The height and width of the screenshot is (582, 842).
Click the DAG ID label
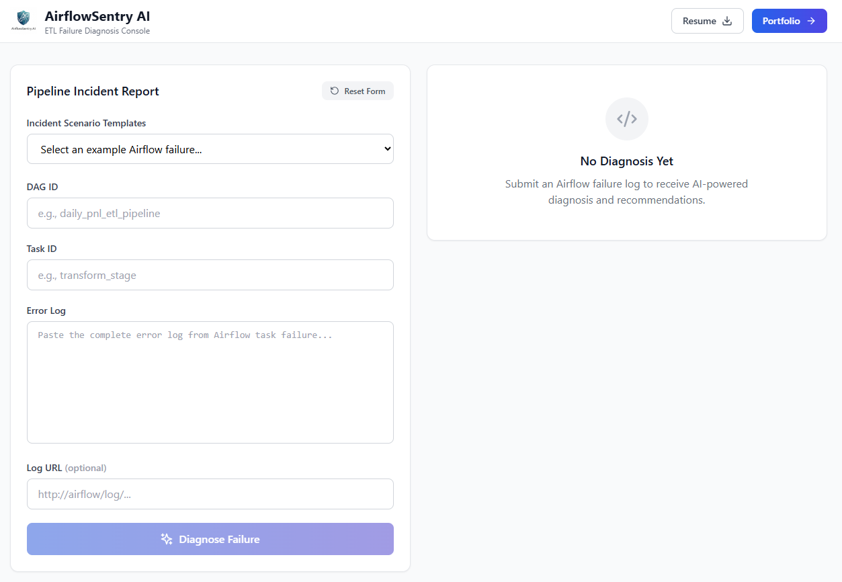pyautogui.click(x=42, y=187)
